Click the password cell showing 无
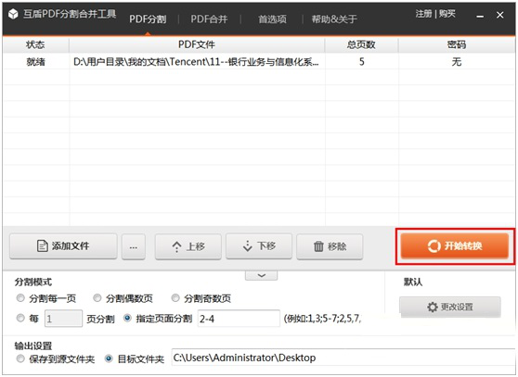518x377 pixels. (x=457, y=62)
